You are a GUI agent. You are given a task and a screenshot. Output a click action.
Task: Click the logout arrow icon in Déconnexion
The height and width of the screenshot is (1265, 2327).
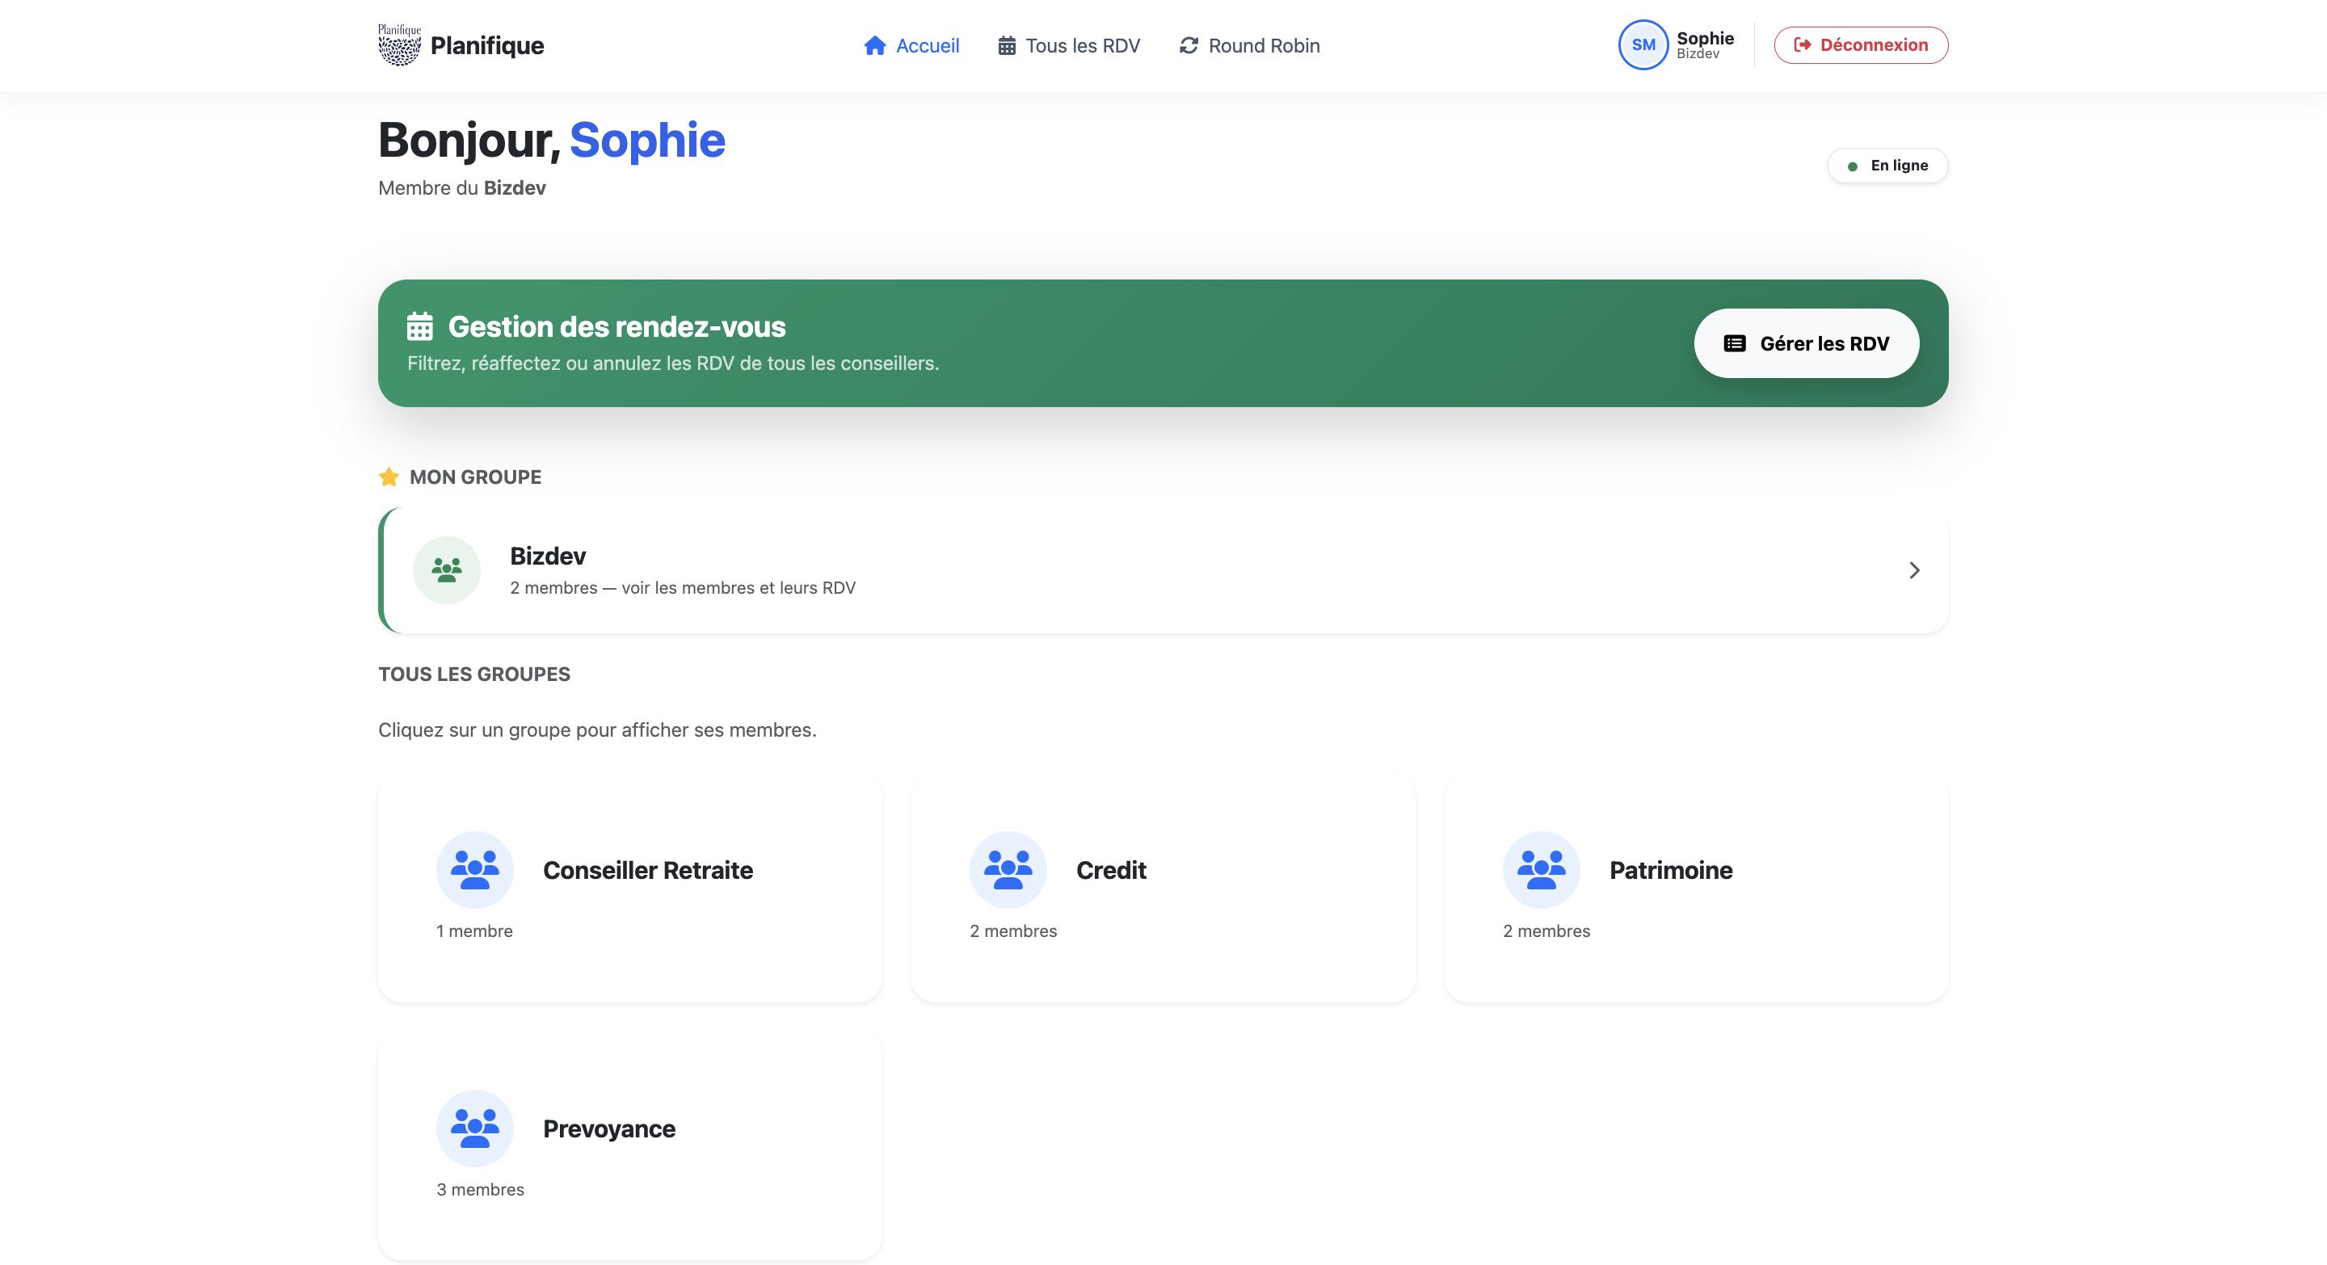pyautogui.click(x=1802, y=45)
